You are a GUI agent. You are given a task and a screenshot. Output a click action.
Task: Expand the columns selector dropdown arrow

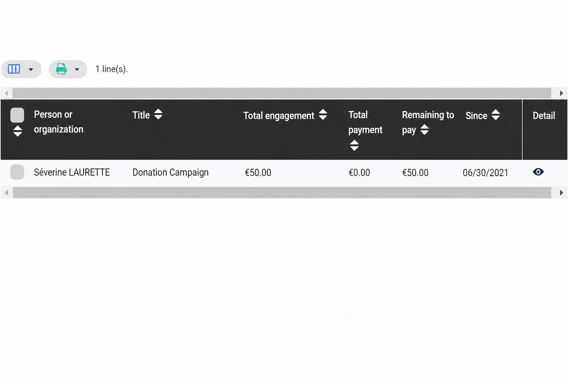31,70
